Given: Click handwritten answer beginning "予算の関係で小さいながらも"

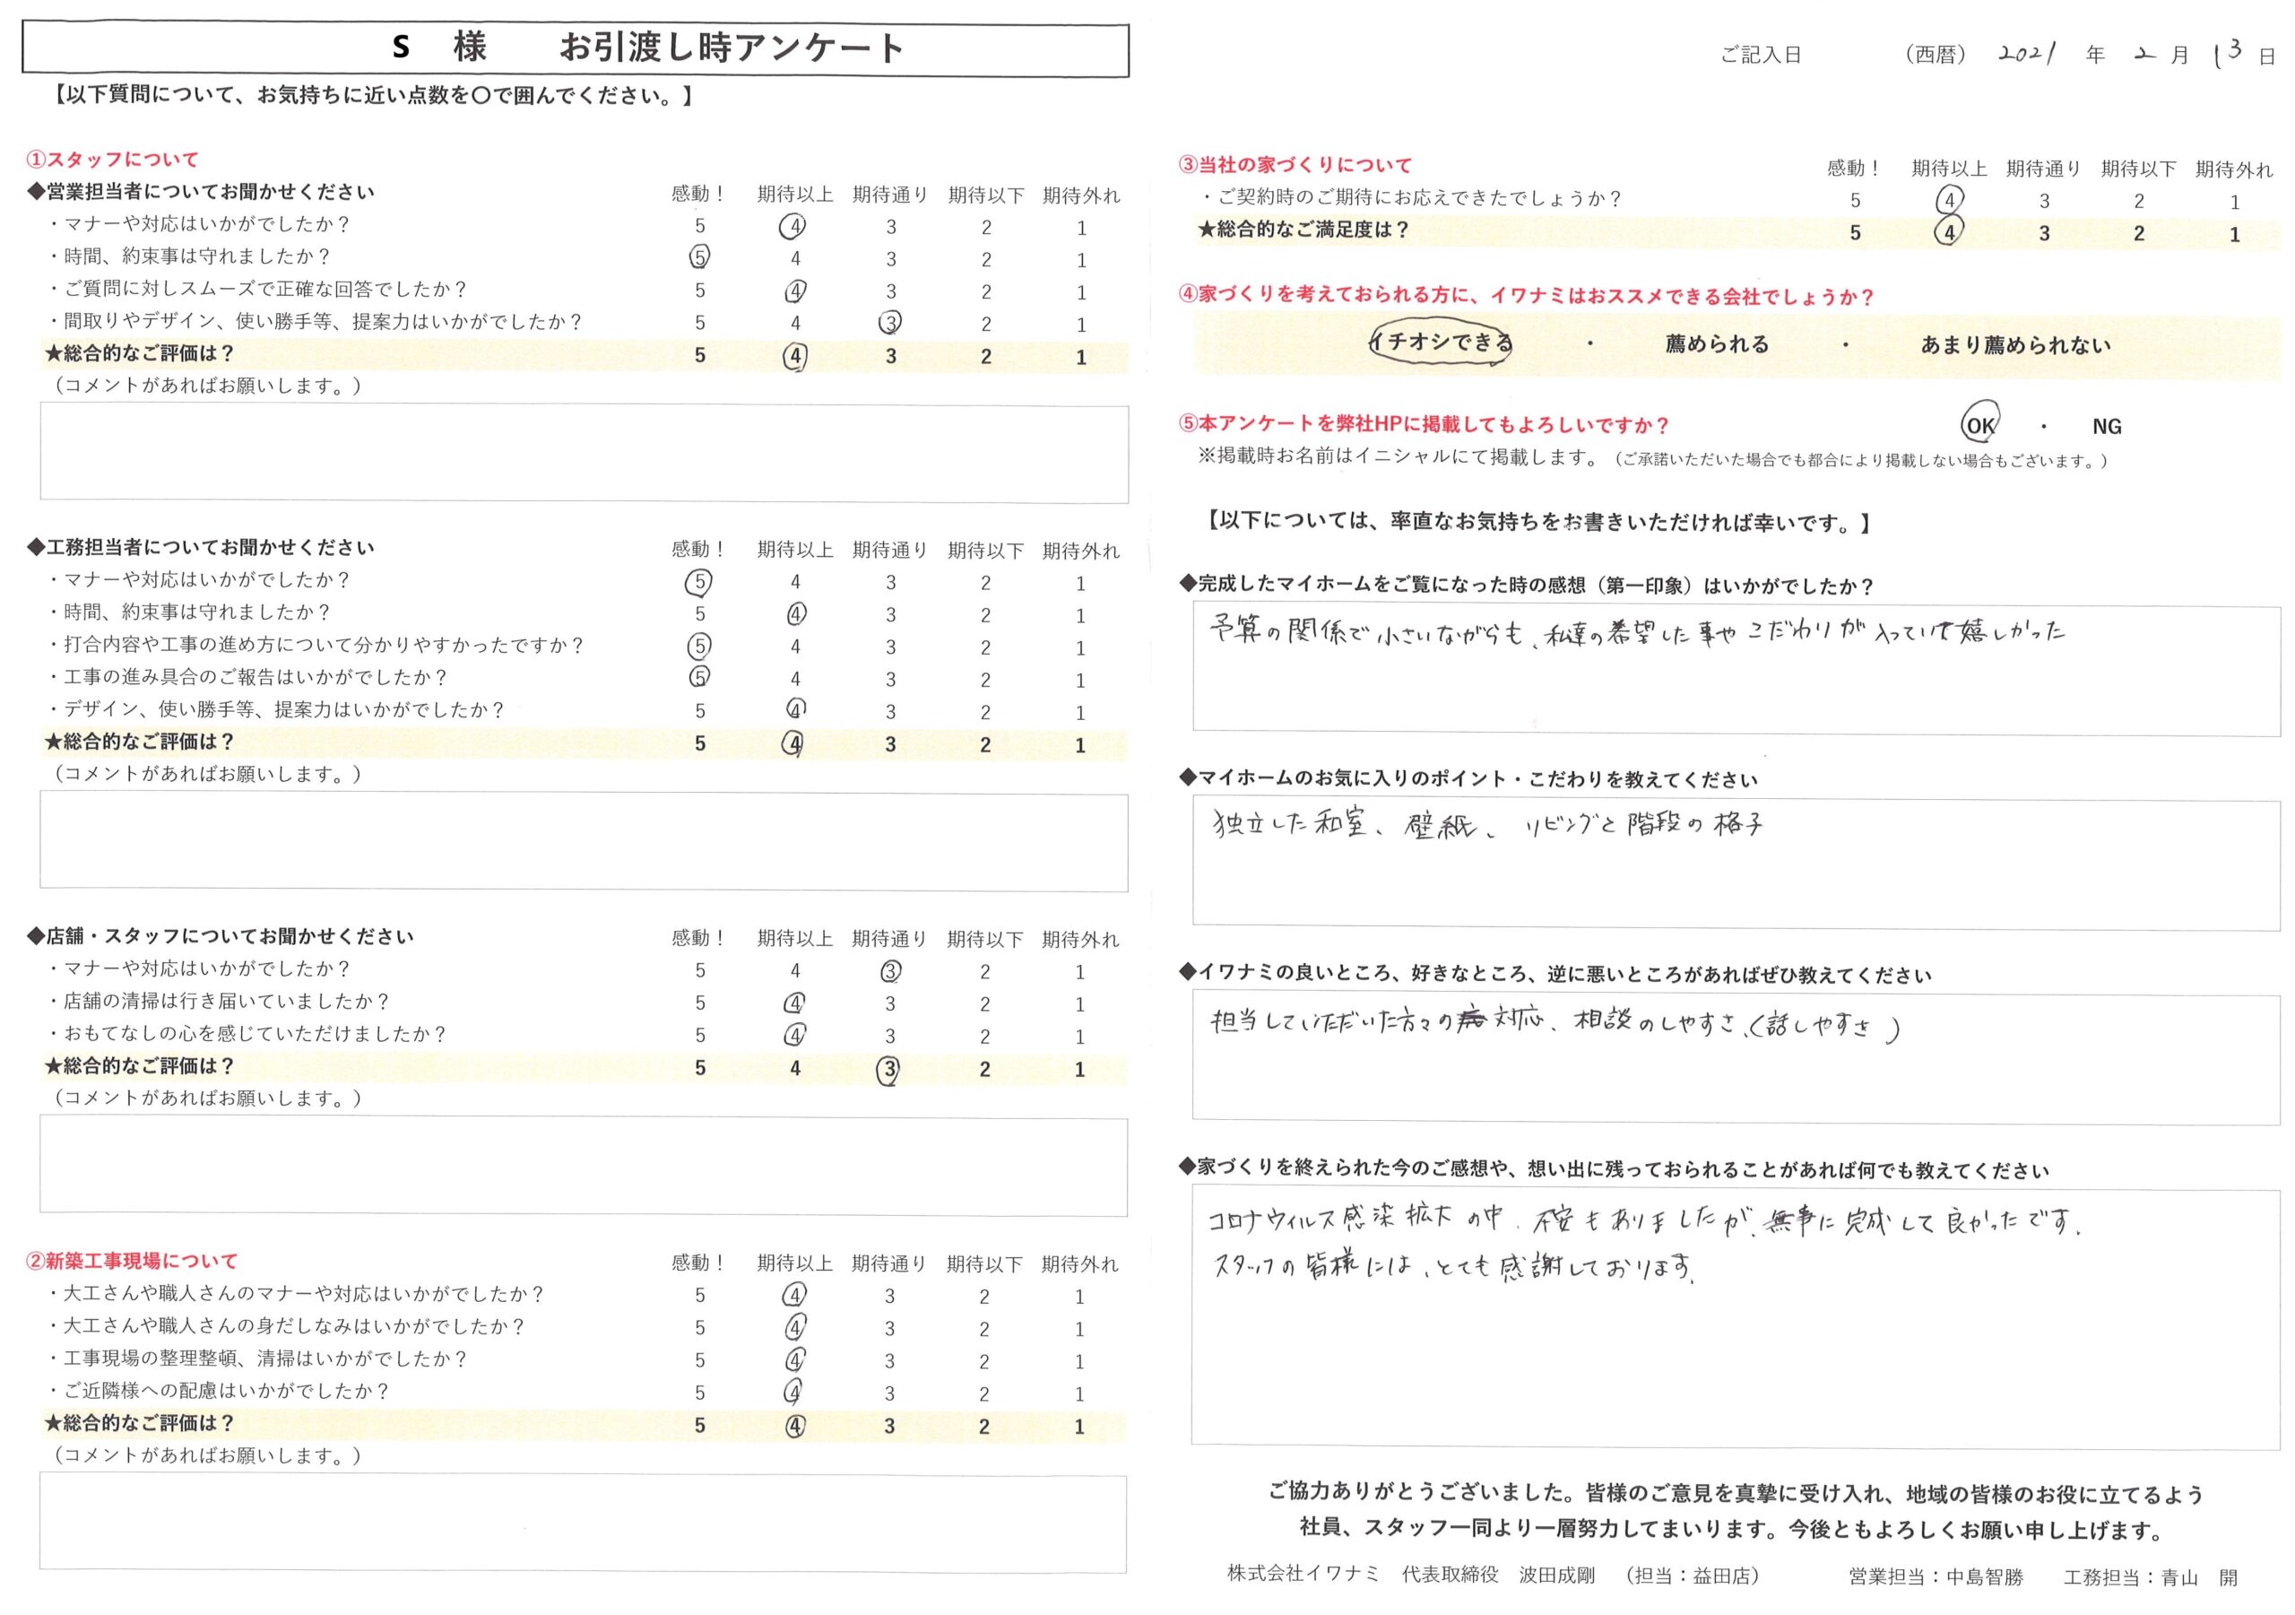Looking at the screenshot, I should click(x=1637, y=632).
